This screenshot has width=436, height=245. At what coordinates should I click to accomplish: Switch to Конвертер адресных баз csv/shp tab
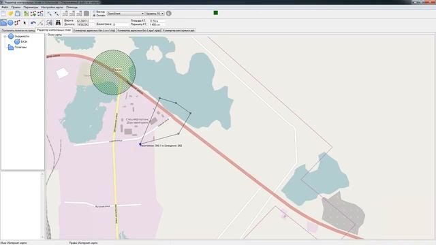click(x=94, y=30)
